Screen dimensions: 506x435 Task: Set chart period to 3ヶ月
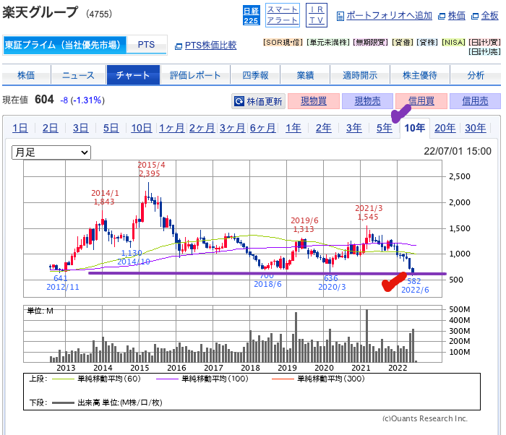pyautogui.click(x=232, y=128)
